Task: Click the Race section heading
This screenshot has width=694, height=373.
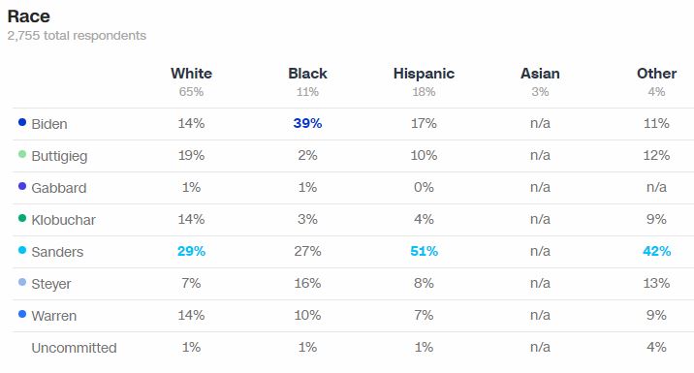Action: click(29, 16)
